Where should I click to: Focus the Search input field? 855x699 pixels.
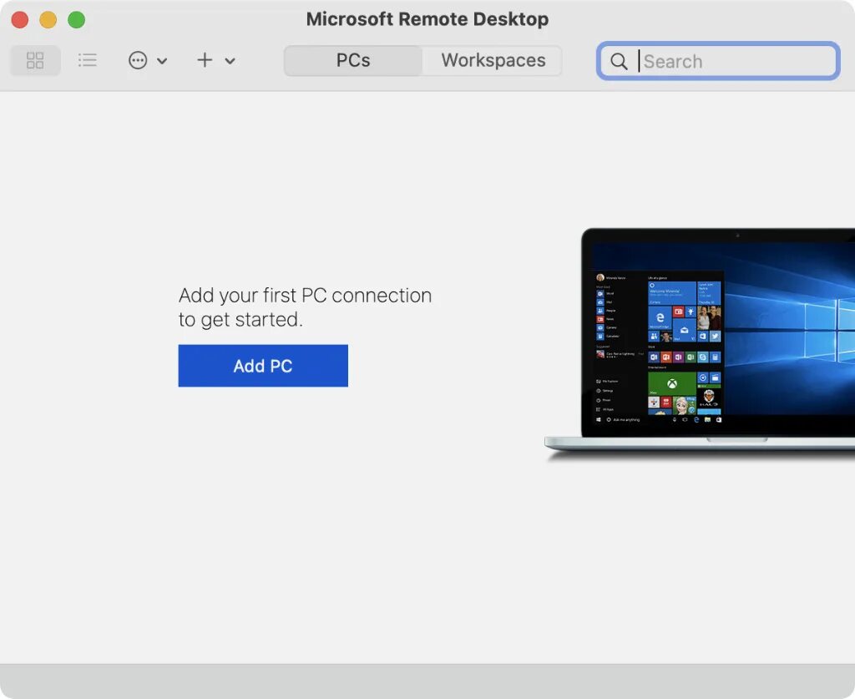coord(718,61)
